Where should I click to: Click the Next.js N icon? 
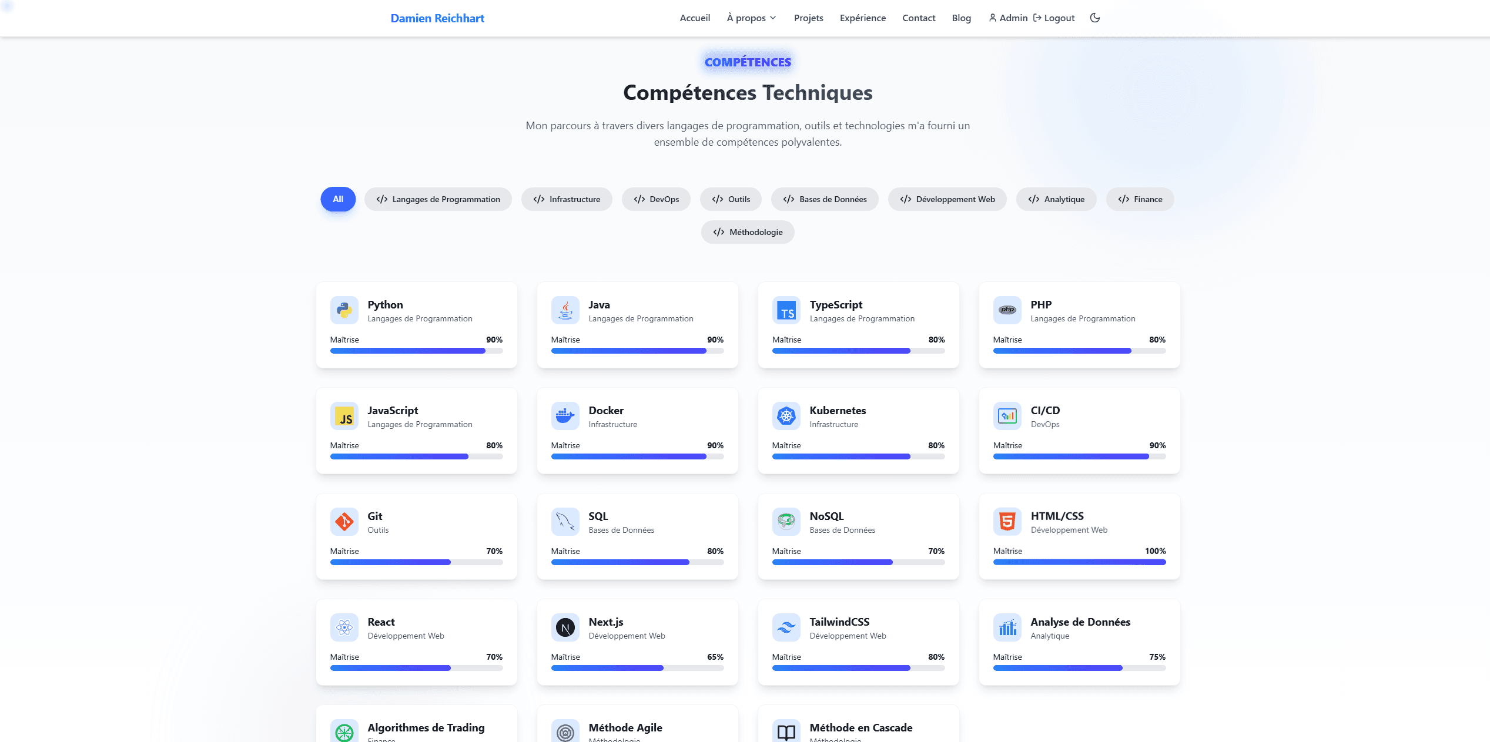point(565,627)
